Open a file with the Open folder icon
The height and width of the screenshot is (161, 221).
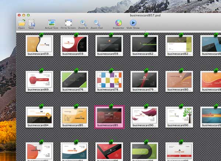[x=22, y=24]
